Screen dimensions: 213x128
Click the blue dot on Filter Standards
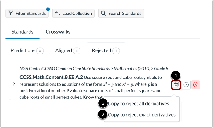(48, 9)
